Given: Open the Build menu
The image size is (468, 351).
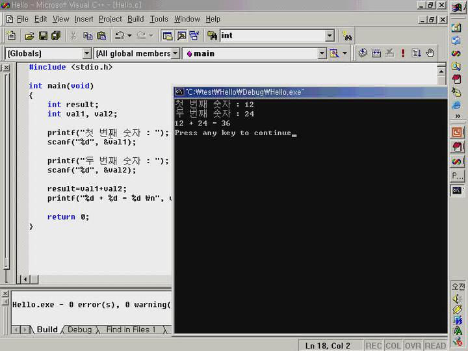Looking at the screenshot, I should coord(135,19).
